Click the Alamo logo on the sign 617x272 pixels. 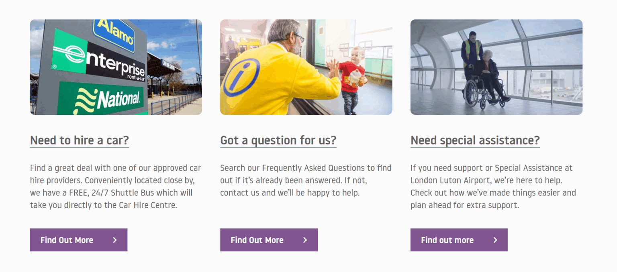pos(114,34)
